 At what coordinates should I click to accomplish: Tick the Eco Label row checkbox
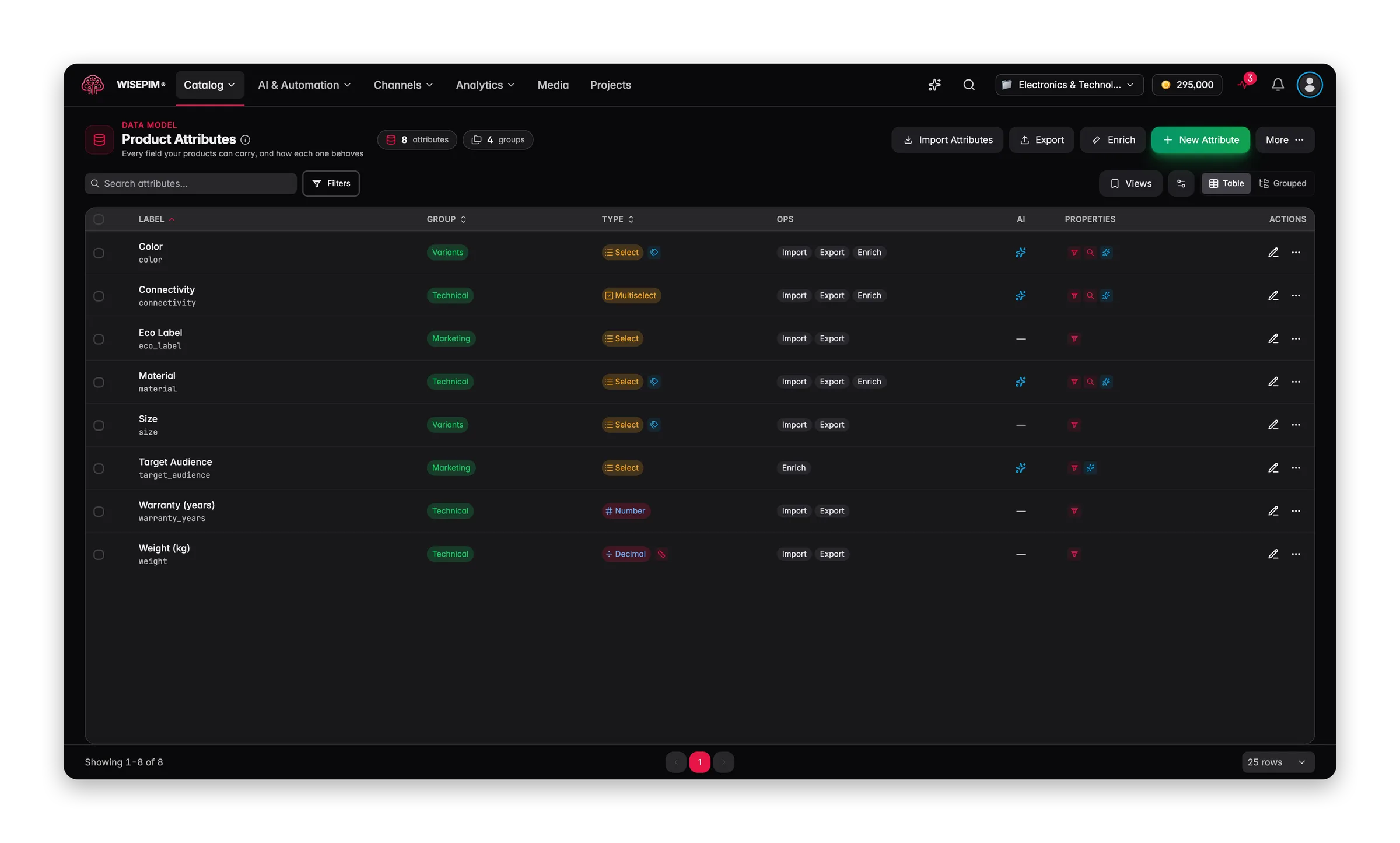pos(99,339)
